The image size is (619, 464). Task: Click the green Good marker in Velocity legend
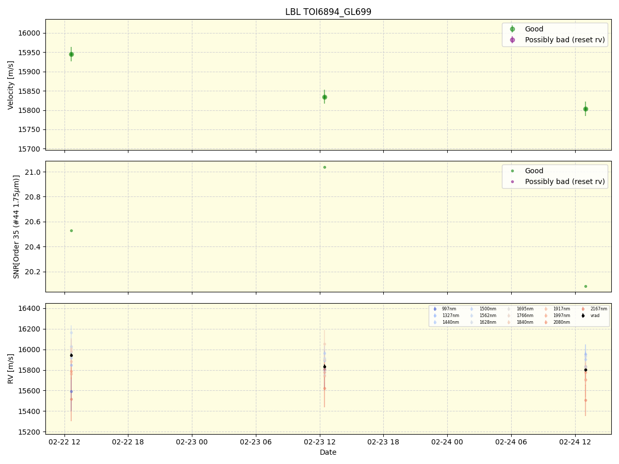coord(512,29)
